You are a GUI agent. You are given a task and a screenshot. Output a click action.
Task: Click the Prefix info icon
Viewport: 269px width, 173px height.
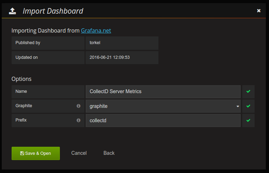tap(79, 120)
